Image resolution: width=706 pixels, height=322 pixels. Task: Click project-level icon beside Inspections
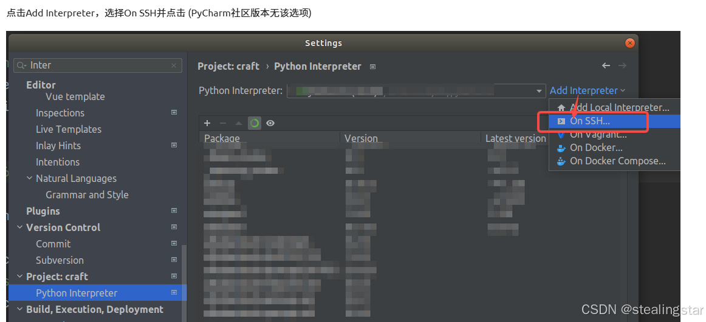pyautogui.click(x=174, y=112)
